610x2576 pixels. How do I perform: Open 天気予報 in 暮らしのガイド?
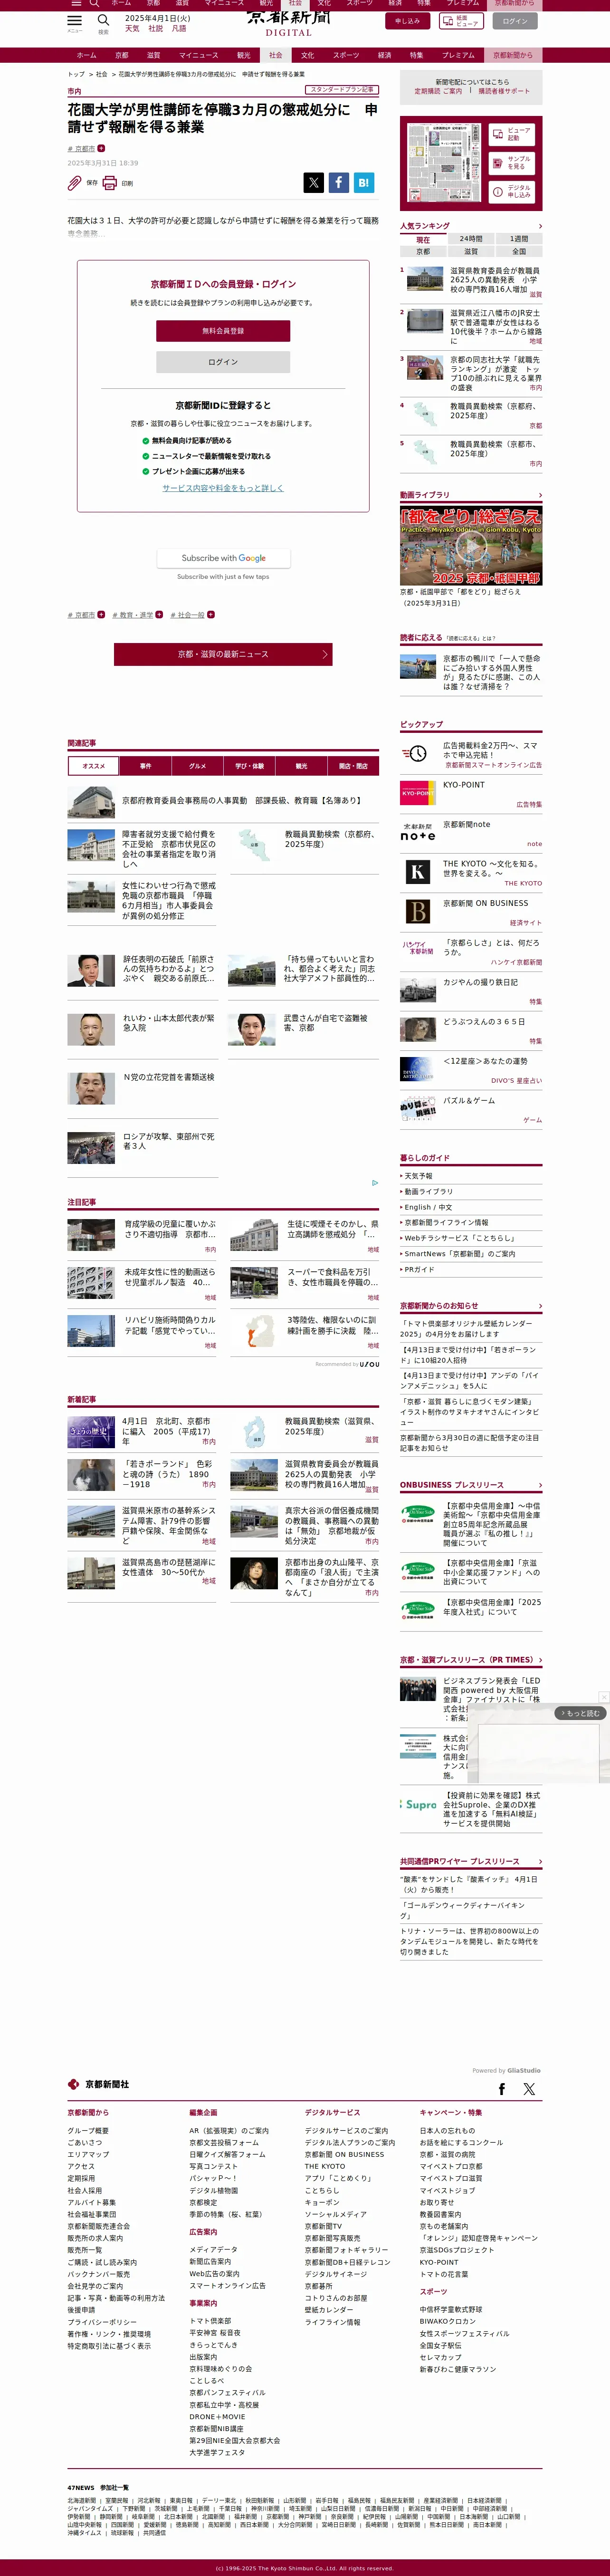(418, 1176)
